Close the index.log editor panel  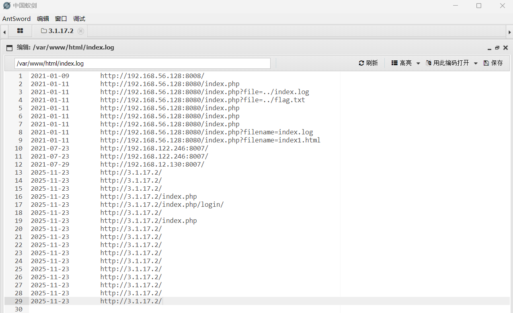point(506,47)
